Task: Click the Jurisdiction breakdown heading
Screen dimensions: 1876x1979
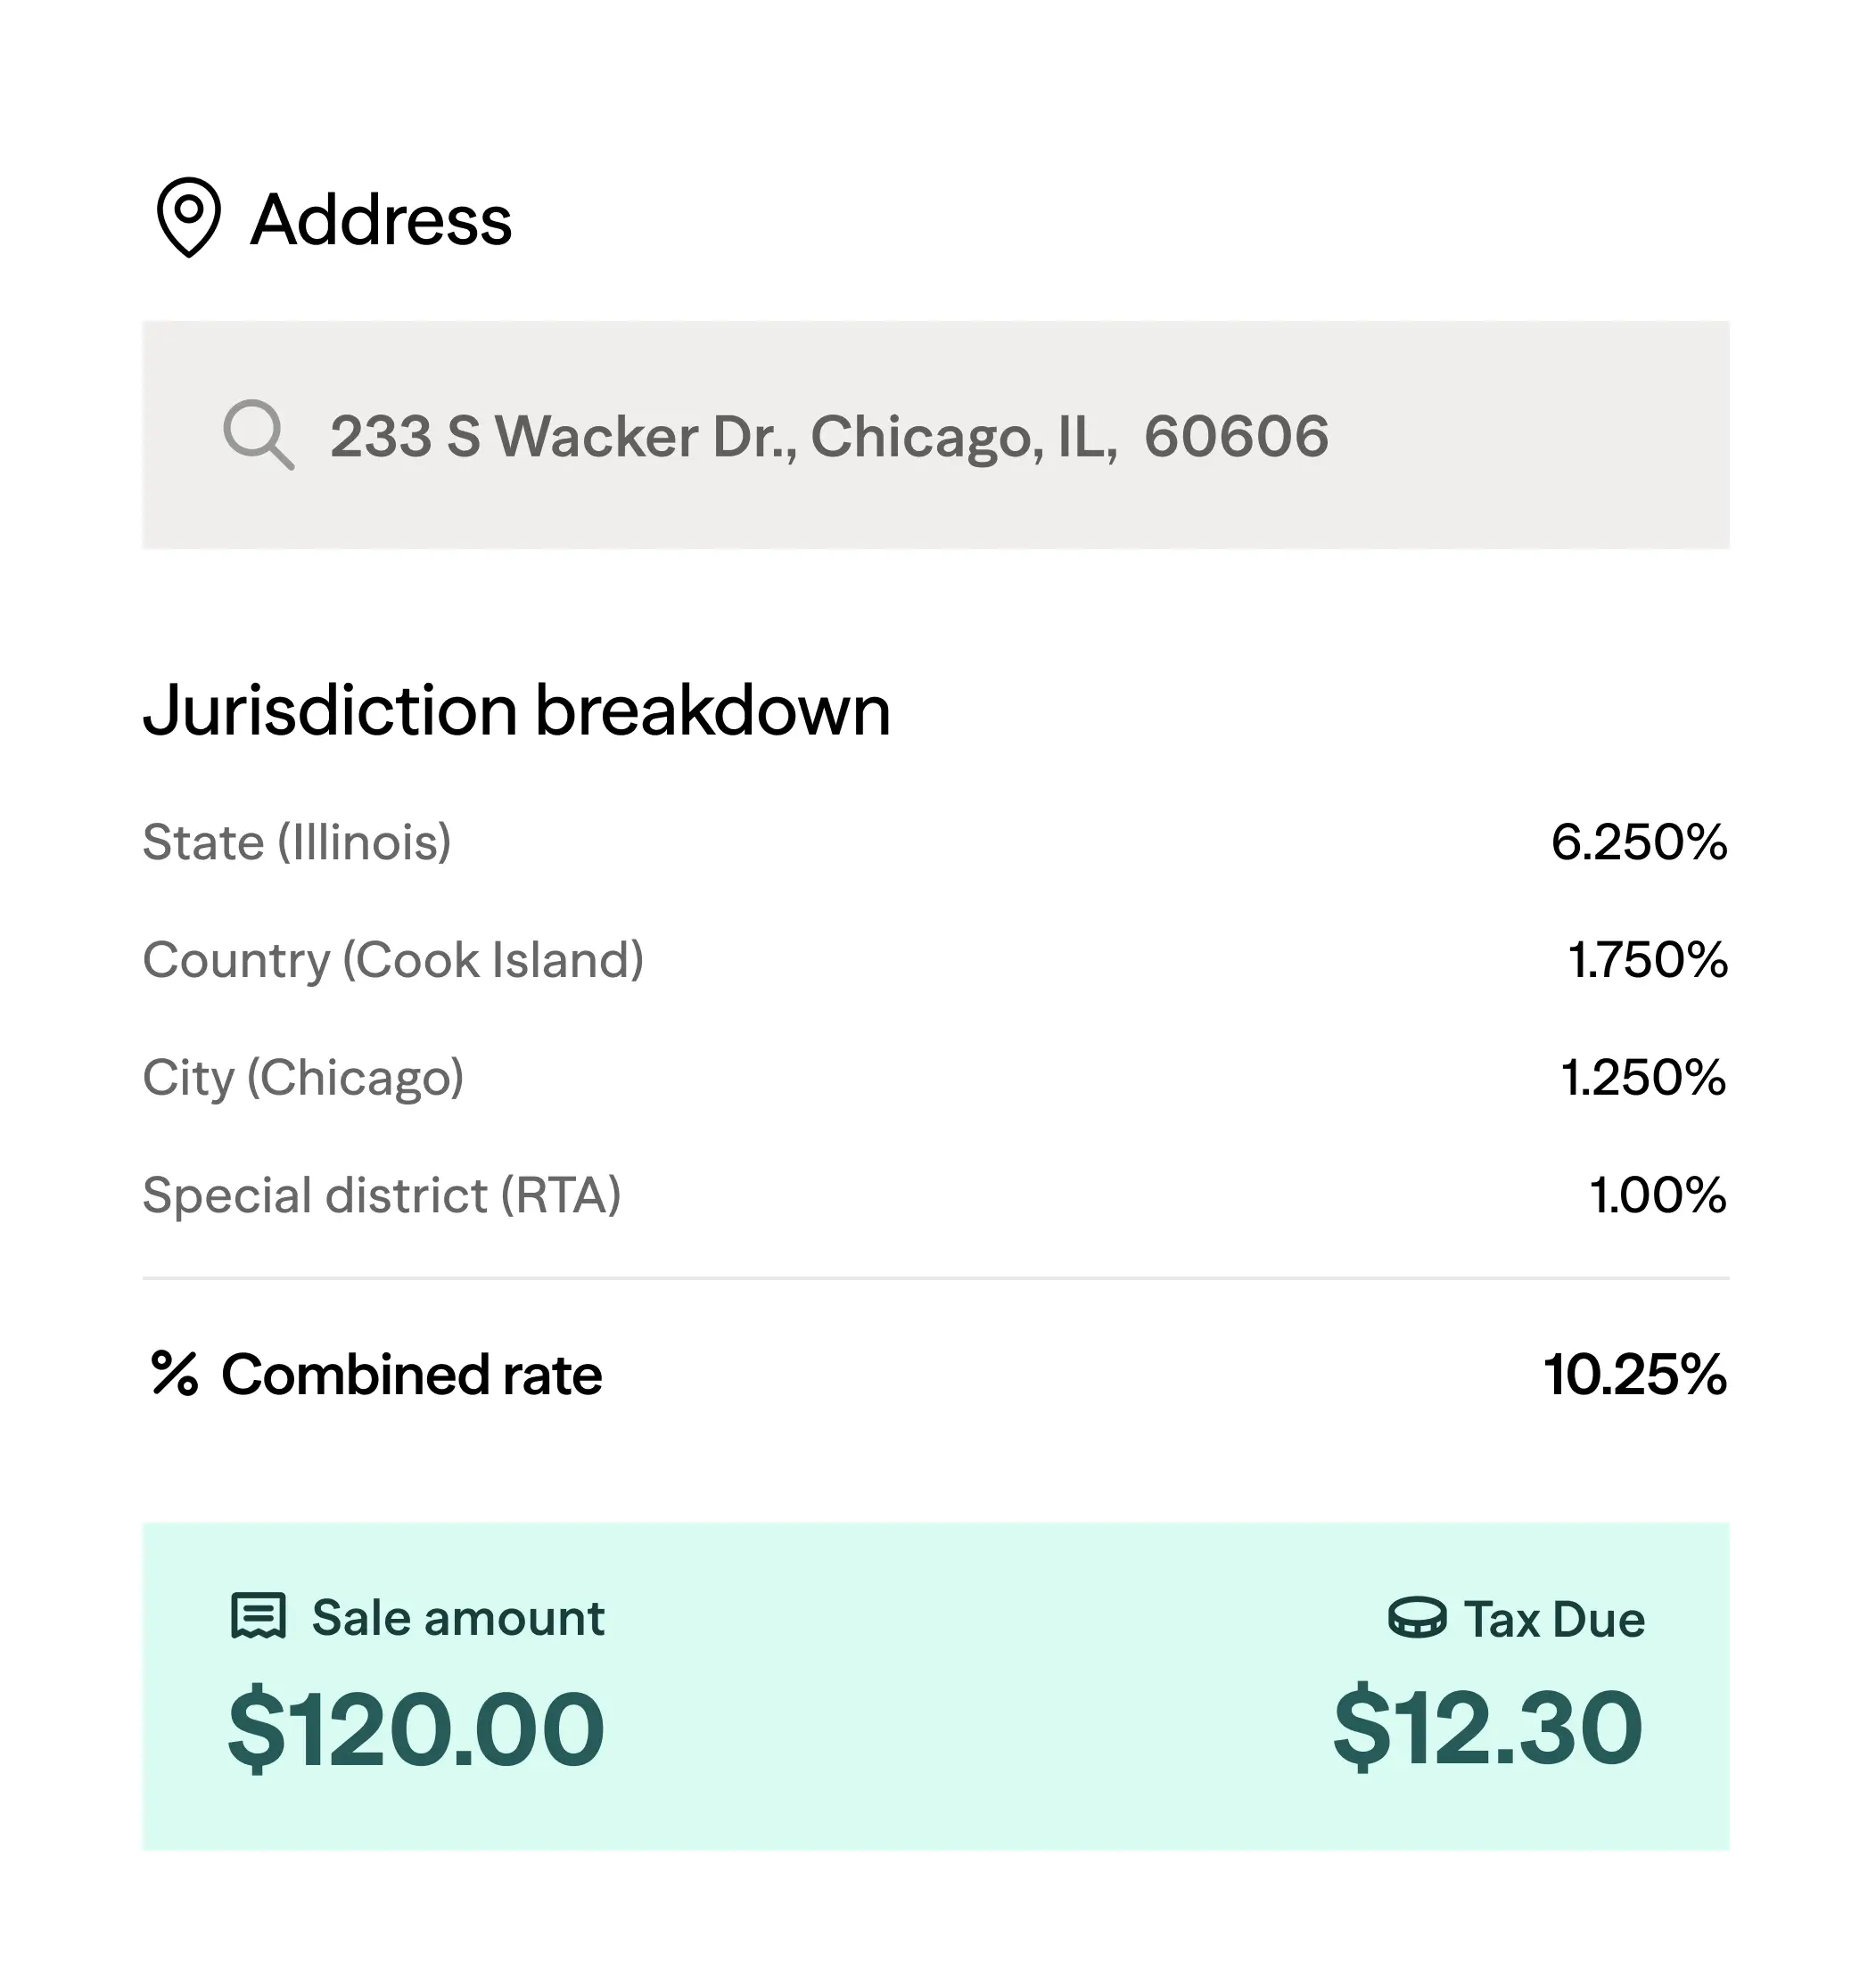Action: point(516,711)
